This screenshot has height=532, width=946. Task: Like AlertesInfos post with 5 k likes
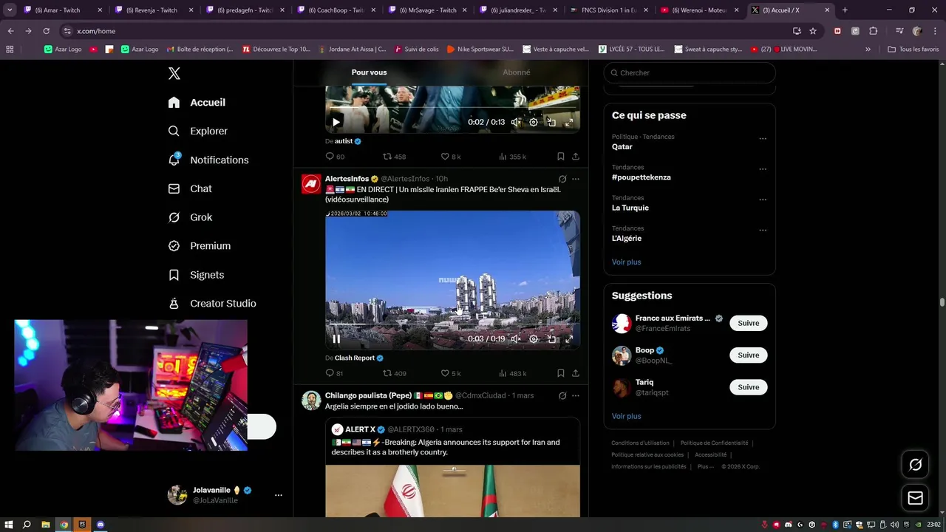[x=450, y=373]
